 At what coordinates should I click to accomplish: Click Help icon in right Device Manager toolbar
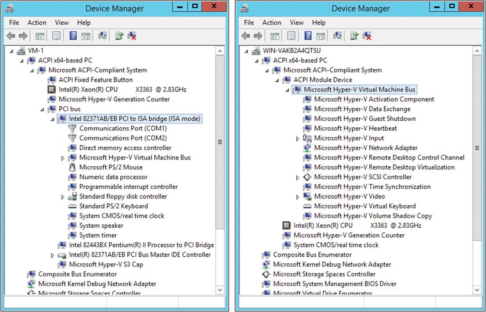(x=308, y=36)
